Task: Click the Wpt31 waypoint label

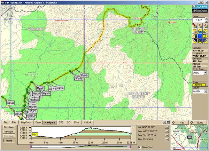Action: pyautogui.click(x=33, y=111)
